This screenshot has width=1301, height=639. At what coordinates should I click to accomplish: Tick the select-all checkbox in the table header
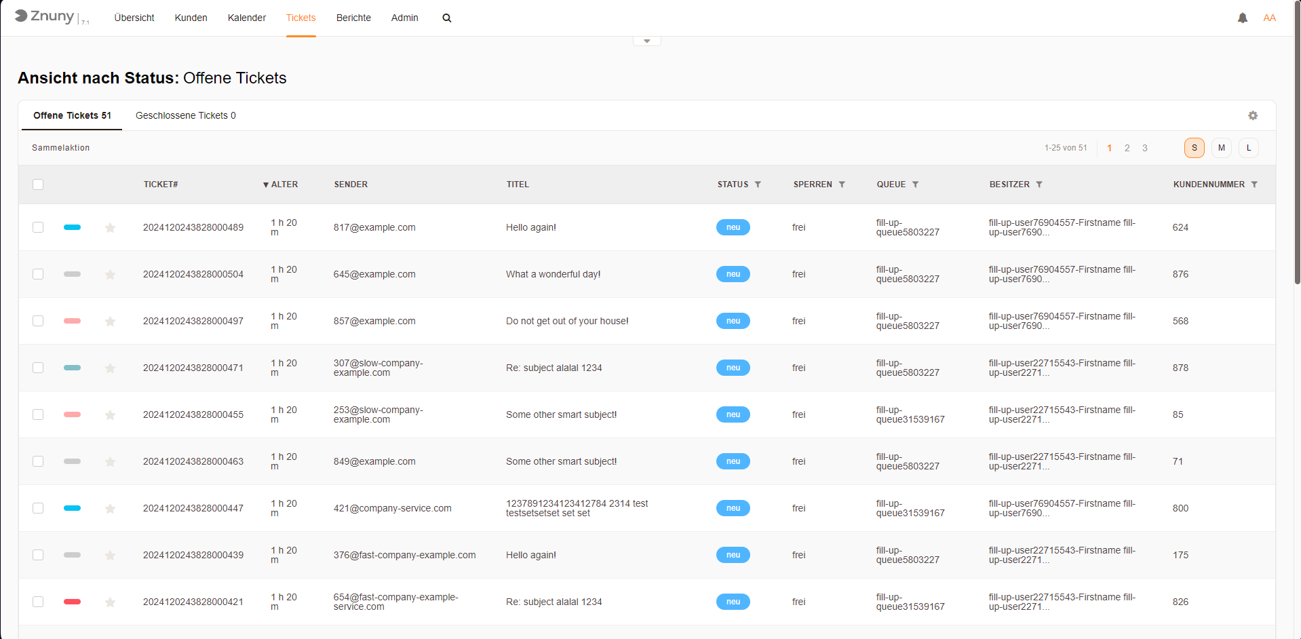tap(38, 185)
